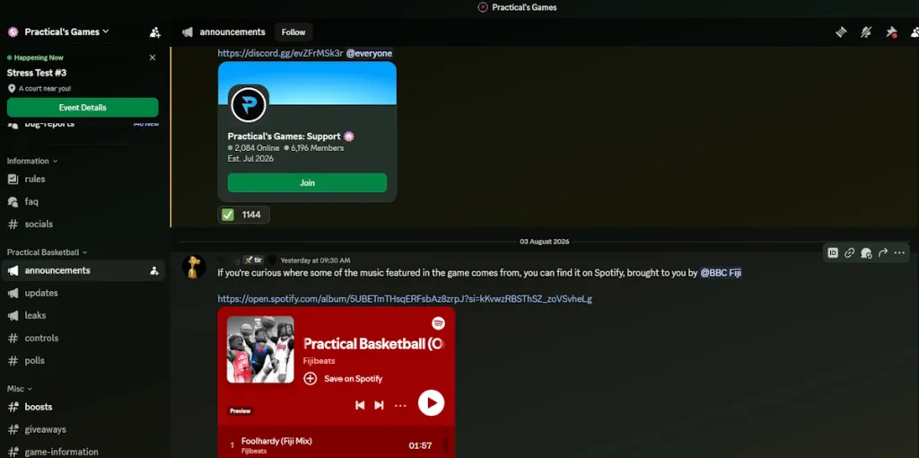Image resolution: width=919 pixels, height=458 pixels.
Task: Skip to next track in Spotify embed
Action: pyautogui.click(x=380, y=405)
